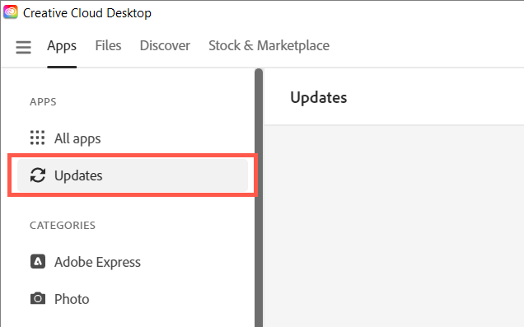Open the hamburger menu
This screenshot has height=327, width=524.
pos(23,47)
